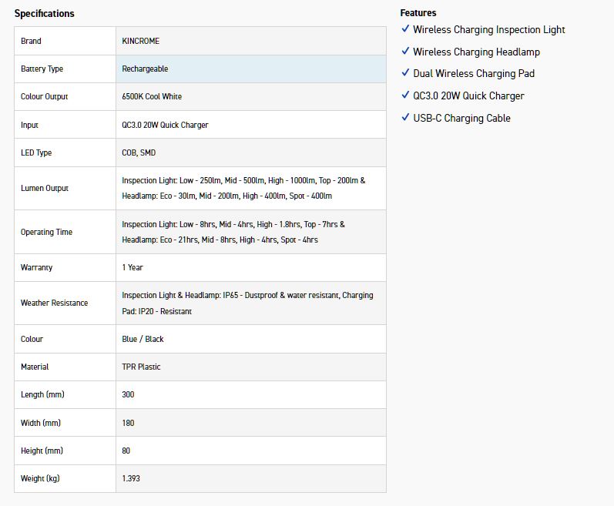Click the checkmark next to QC3.0 20W Quick Charger feature
This screenshot has width=614, height=506.
tap(405, 96)
